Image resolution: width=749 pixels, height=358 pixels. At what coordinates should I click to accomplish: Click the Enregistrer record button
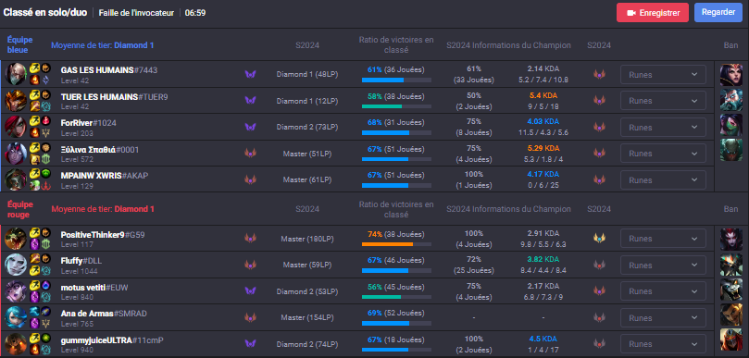653,13
